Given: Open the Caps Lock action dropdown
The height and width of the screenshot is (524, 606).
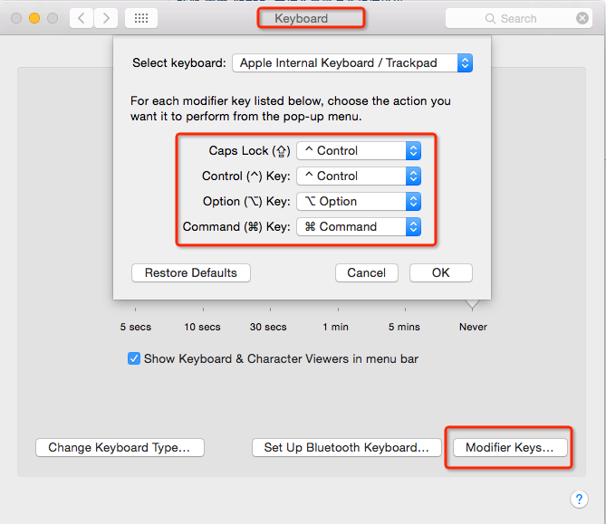Looking at the screenshot, I should tap(359, 150).
